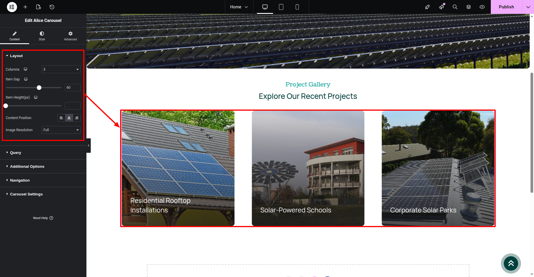The image size is (534, 277).
Task: Switch to the Style tab
Action: 42,36
